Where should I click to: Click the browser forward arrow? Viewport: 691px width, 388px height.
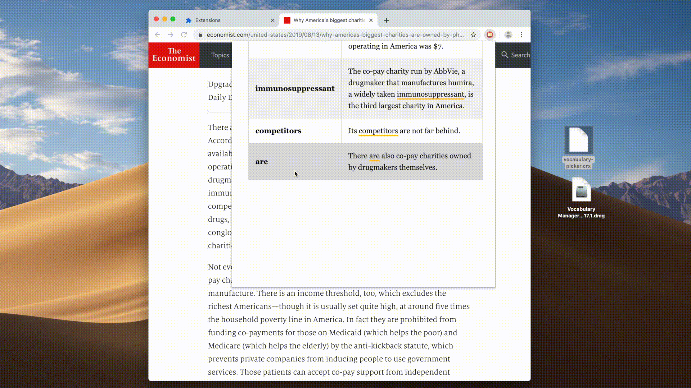click(x=171, y=35)
